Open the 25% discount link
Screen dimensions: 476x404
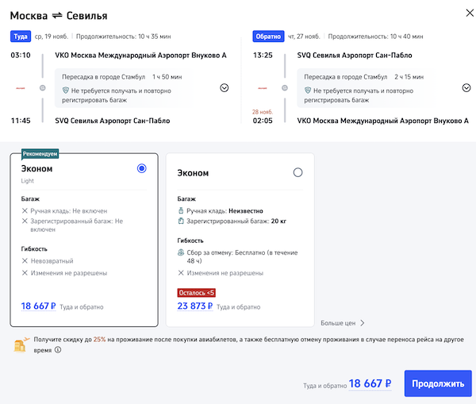pyautogui.click(x=100, y=340)
